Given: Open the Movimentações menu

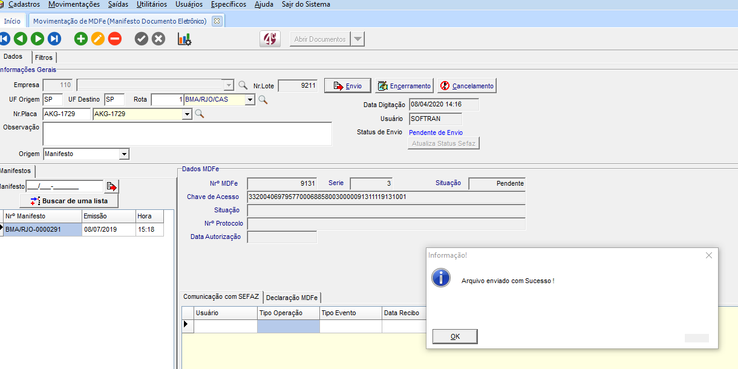Looking at the screenshot, I should (74, 4).
